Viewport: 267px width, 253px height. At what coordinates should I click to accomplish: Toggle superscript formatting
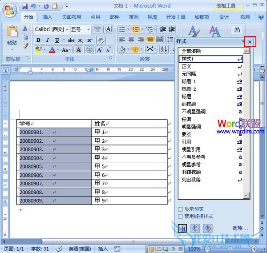[90, 40]
